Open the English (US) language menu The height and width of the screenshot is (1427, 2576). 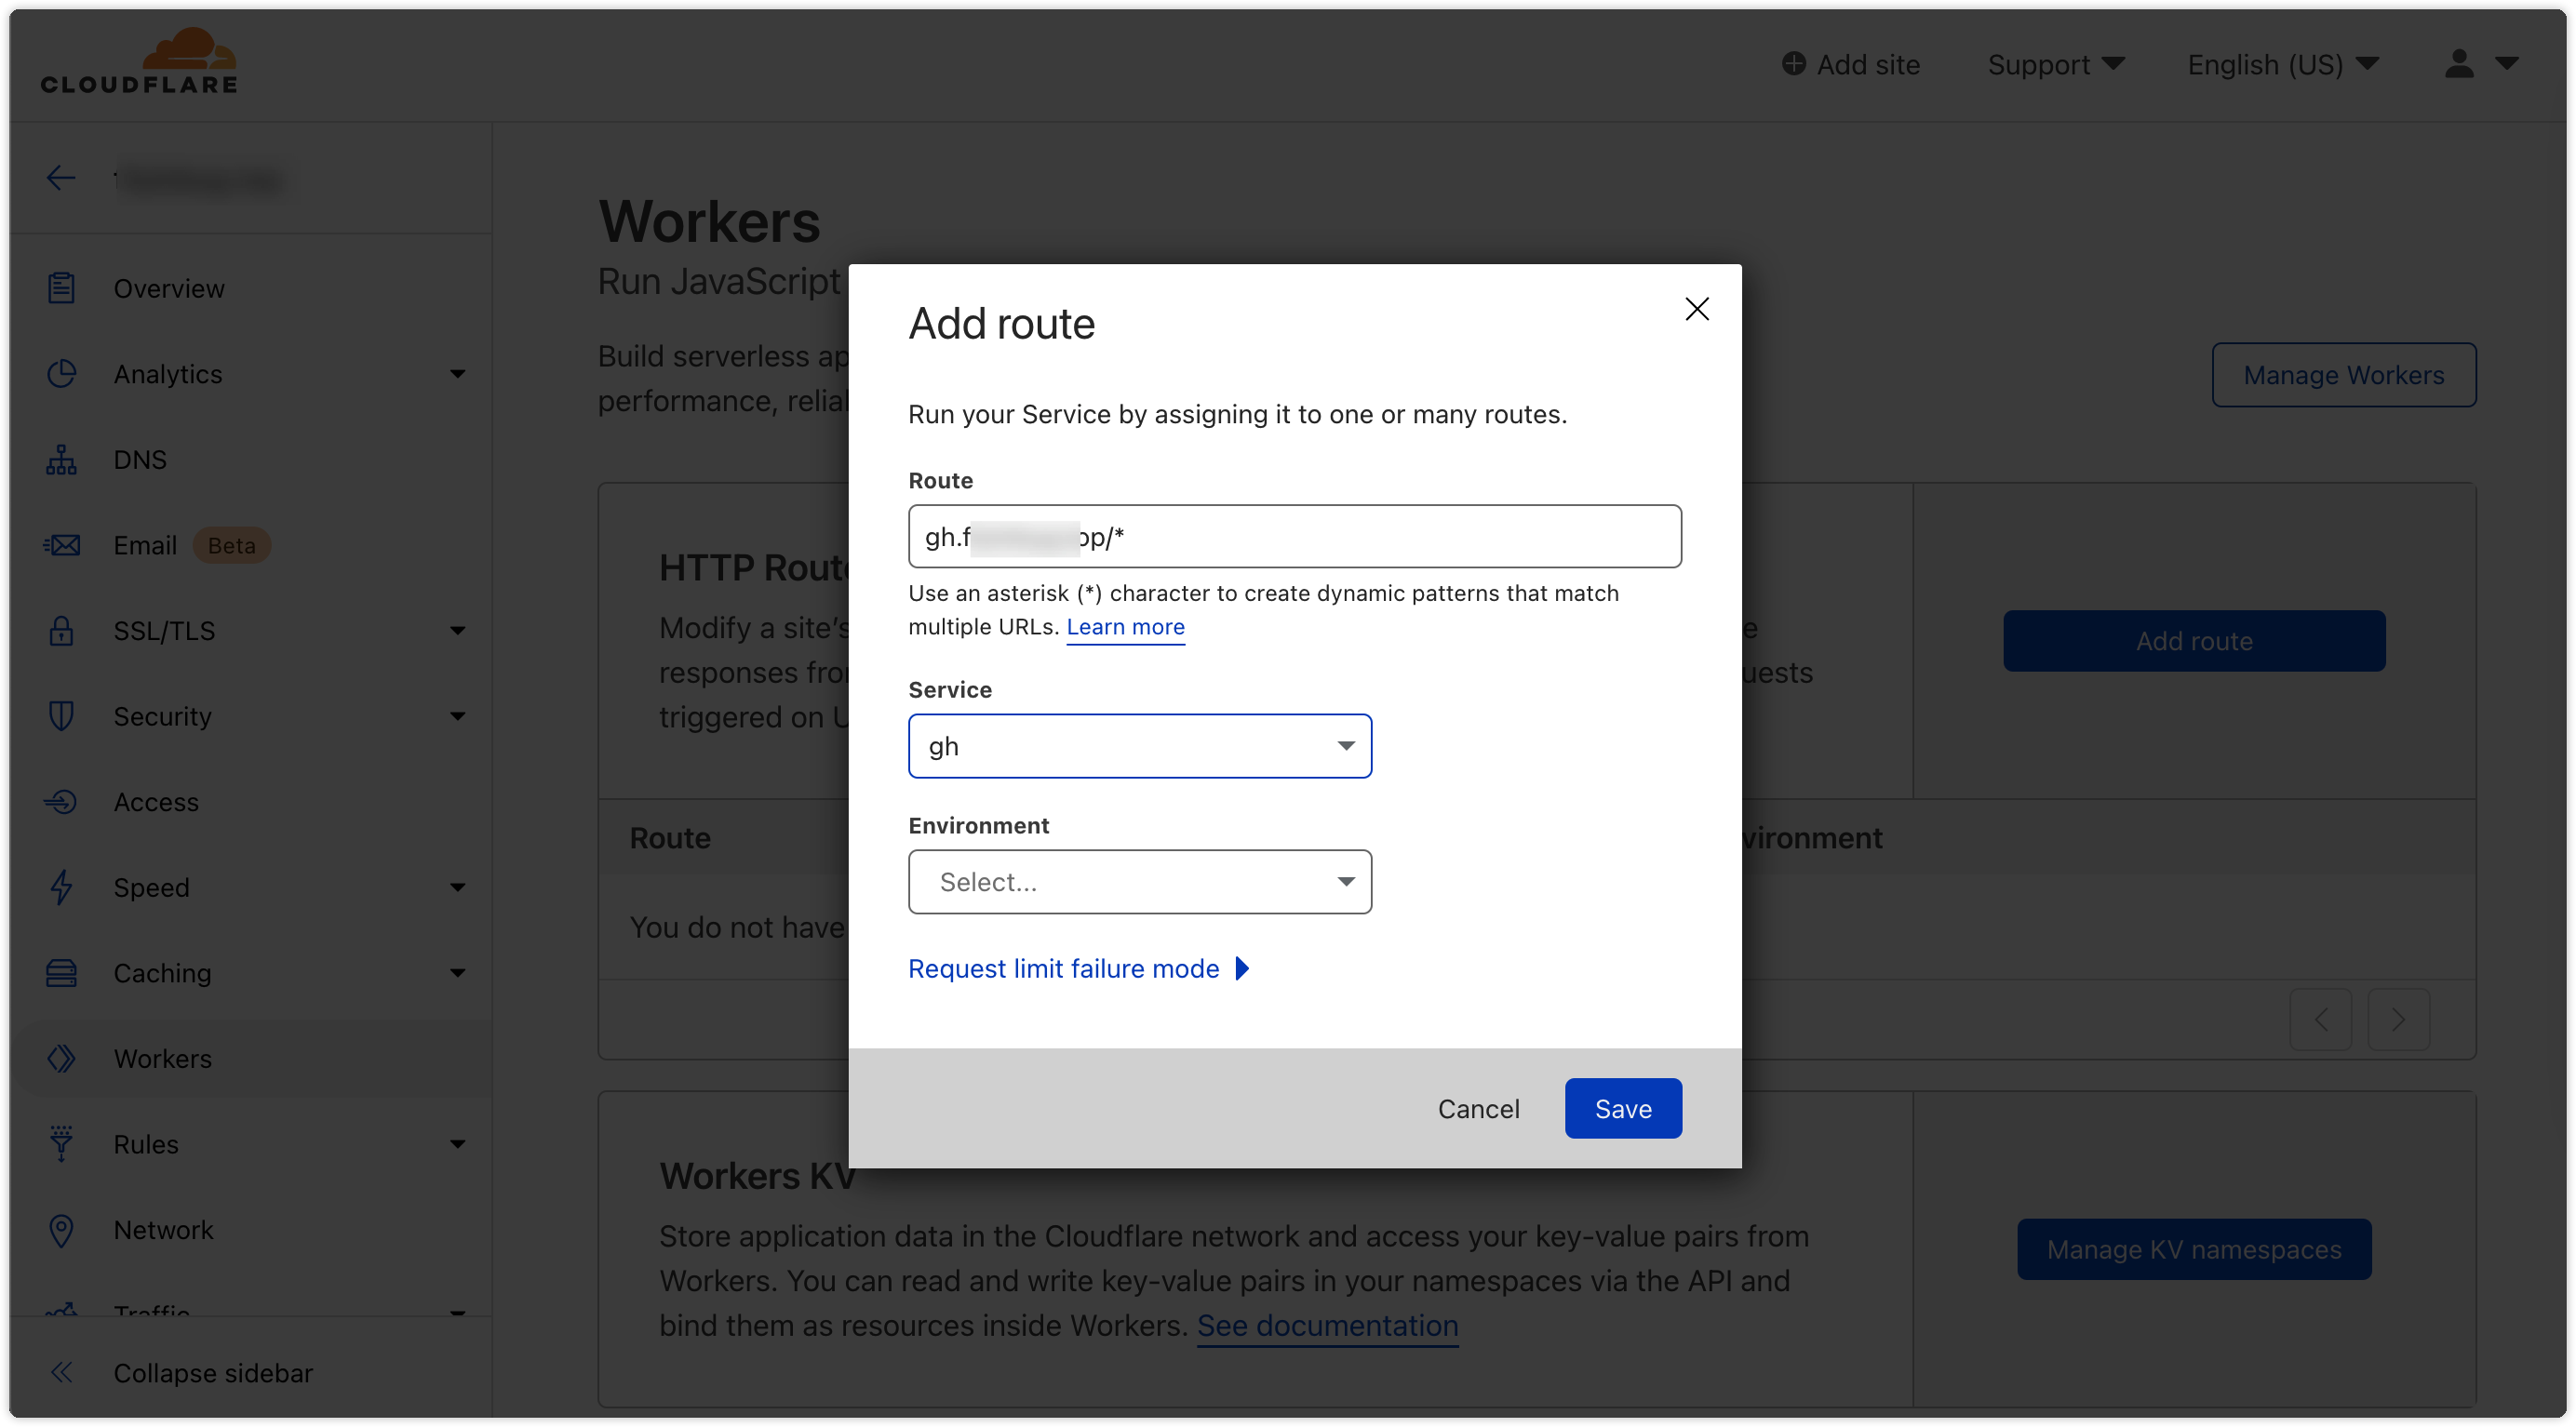coord(2282,64)
